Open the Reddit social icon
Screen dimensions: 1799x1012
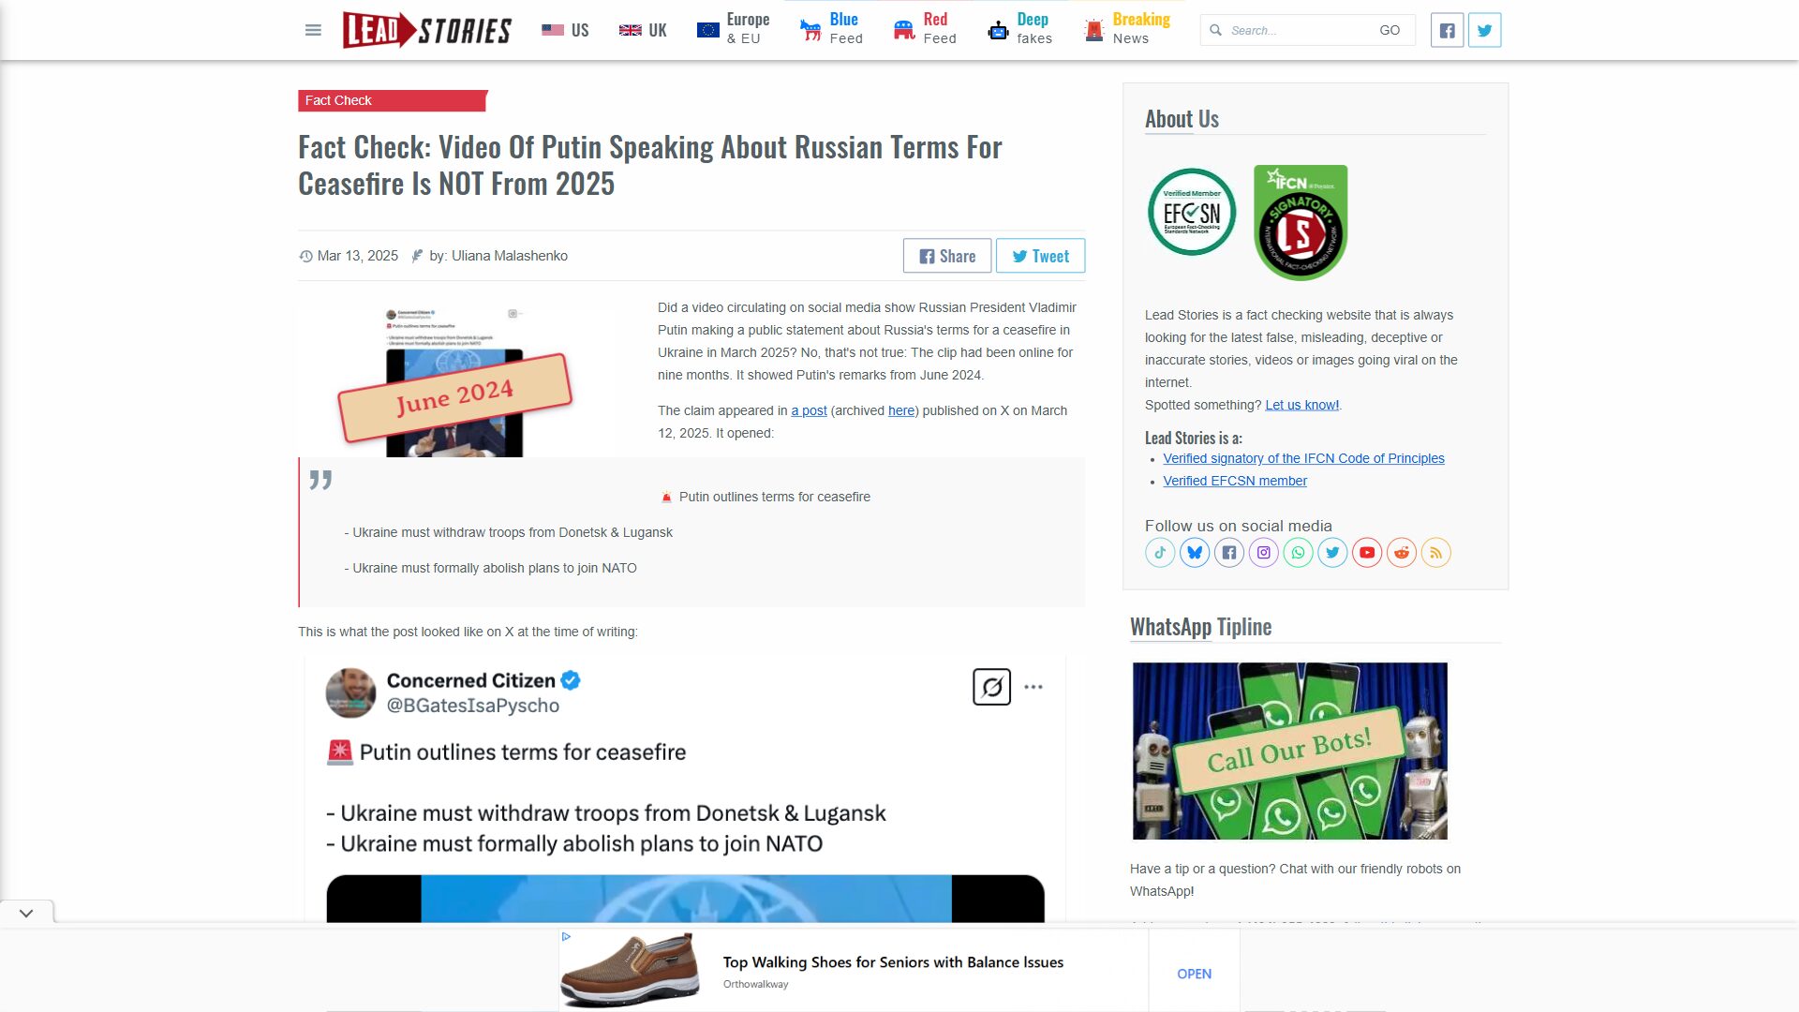[x=1402, y=553]
